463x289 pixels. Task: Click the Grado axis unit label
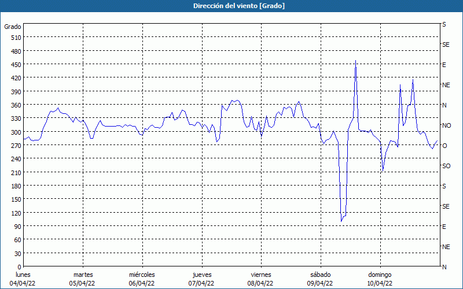tap(13, 27)
